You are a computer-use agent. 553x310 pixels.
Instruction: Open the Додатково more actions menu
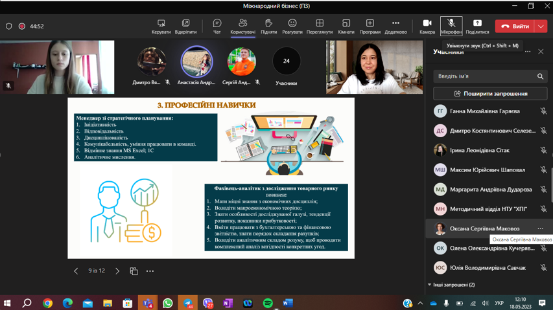click(x=395, y=26)
